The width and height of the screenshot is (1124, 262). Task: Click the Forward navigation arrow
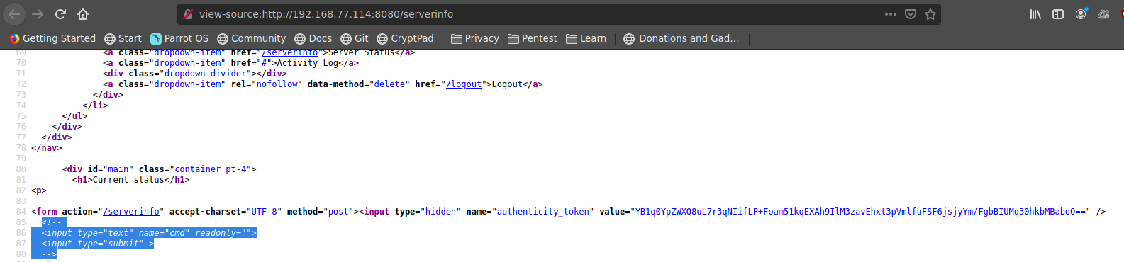pyautogui.click(x=38, y=14)
